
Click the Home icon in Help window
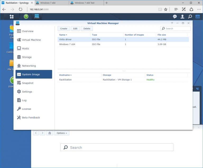pos(49,133)
